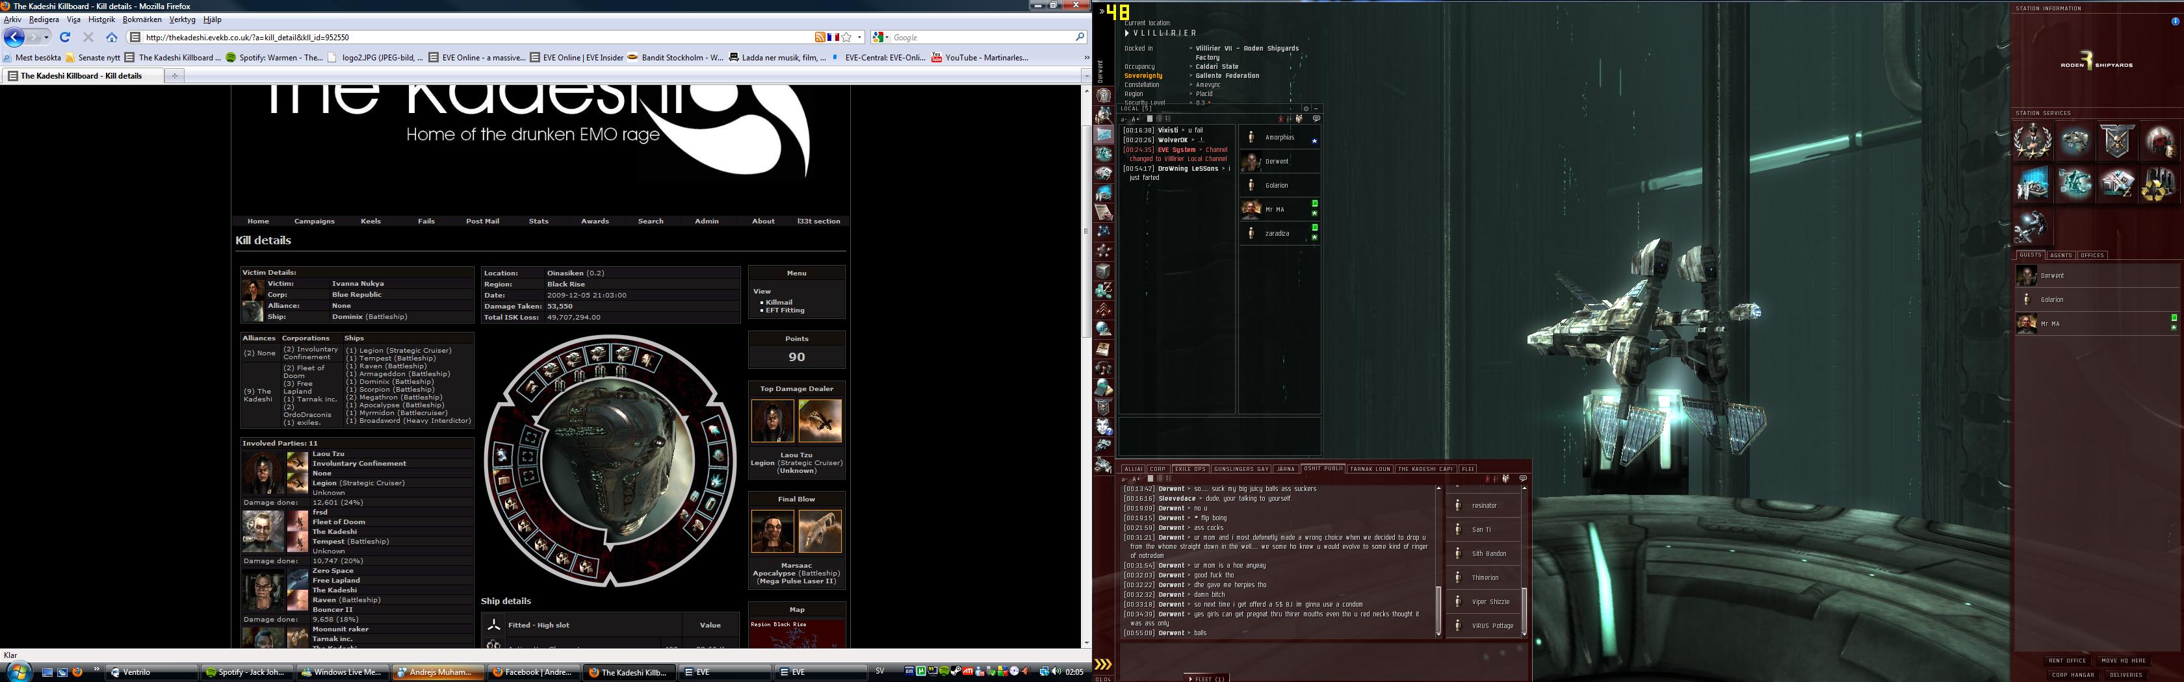Open chat channel list in Local window

tap(1316, 119)
